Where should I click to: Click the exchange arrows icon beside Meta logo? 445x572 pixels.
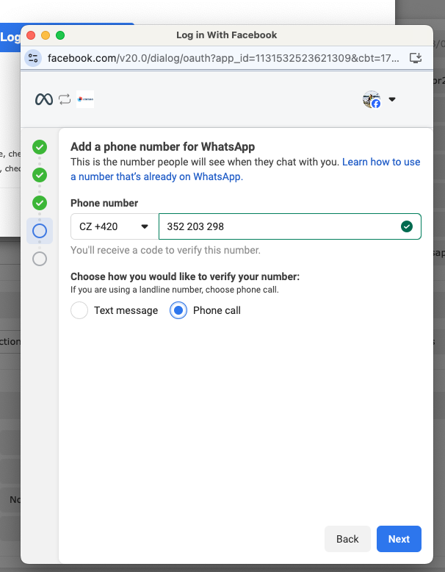65,99
